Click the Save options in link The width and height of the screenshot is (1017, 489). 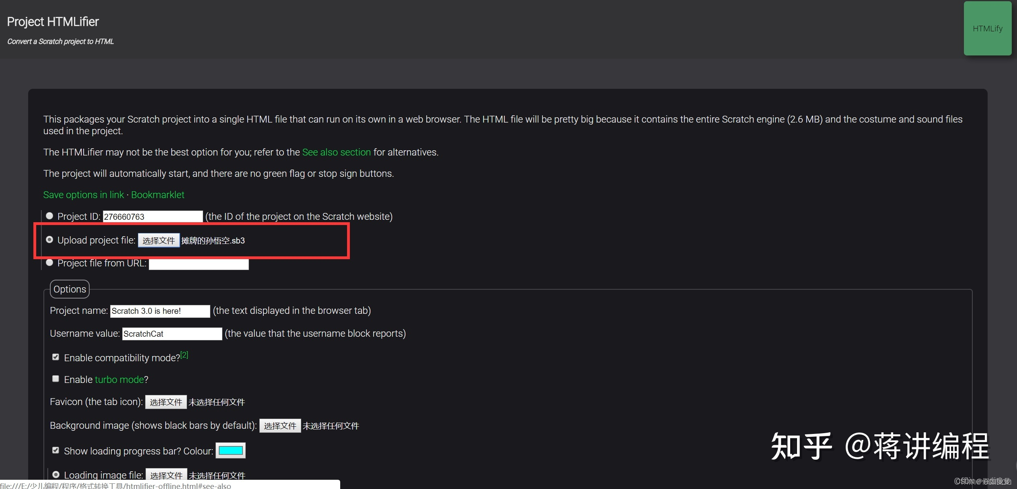click(83, 195)
